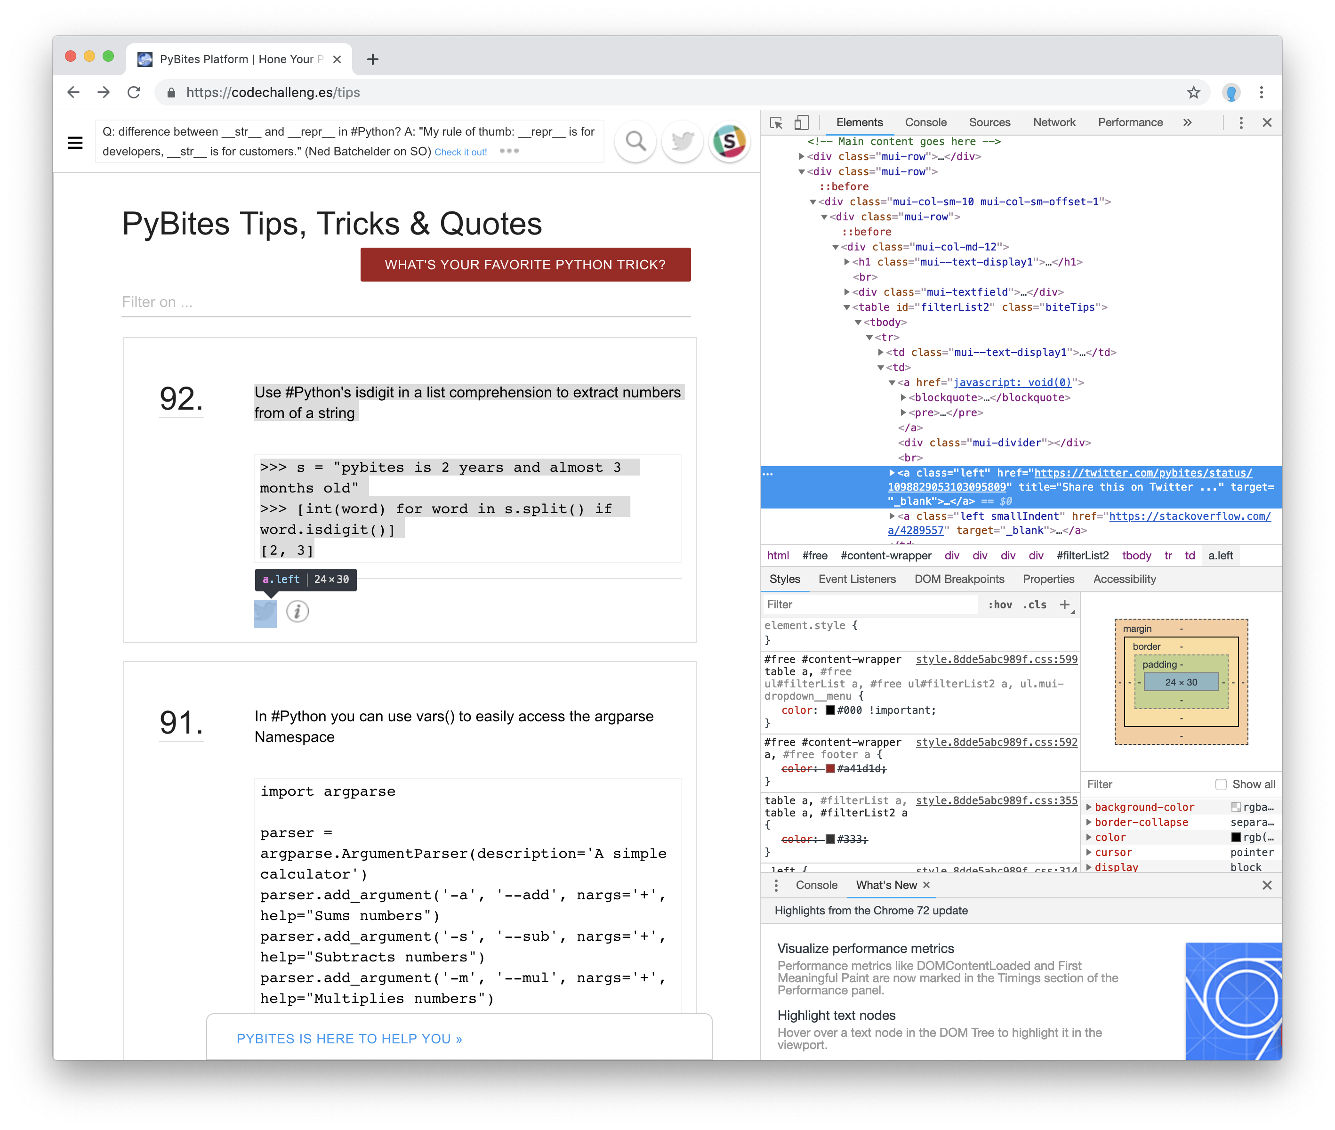Image resolution: width=1335 pixels, height=1130 pixels.
Task: Open style.8dde5abc989f.css:599 source link
Action: [x=996, y=659]
